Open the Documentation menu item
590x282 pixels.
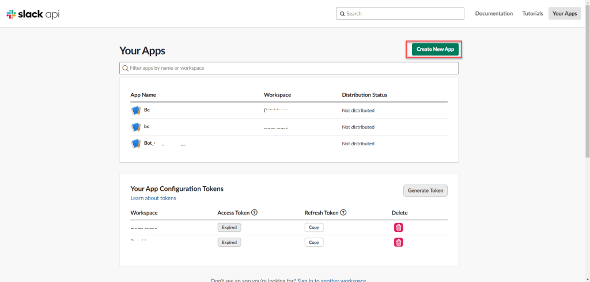tap(494, 13)
